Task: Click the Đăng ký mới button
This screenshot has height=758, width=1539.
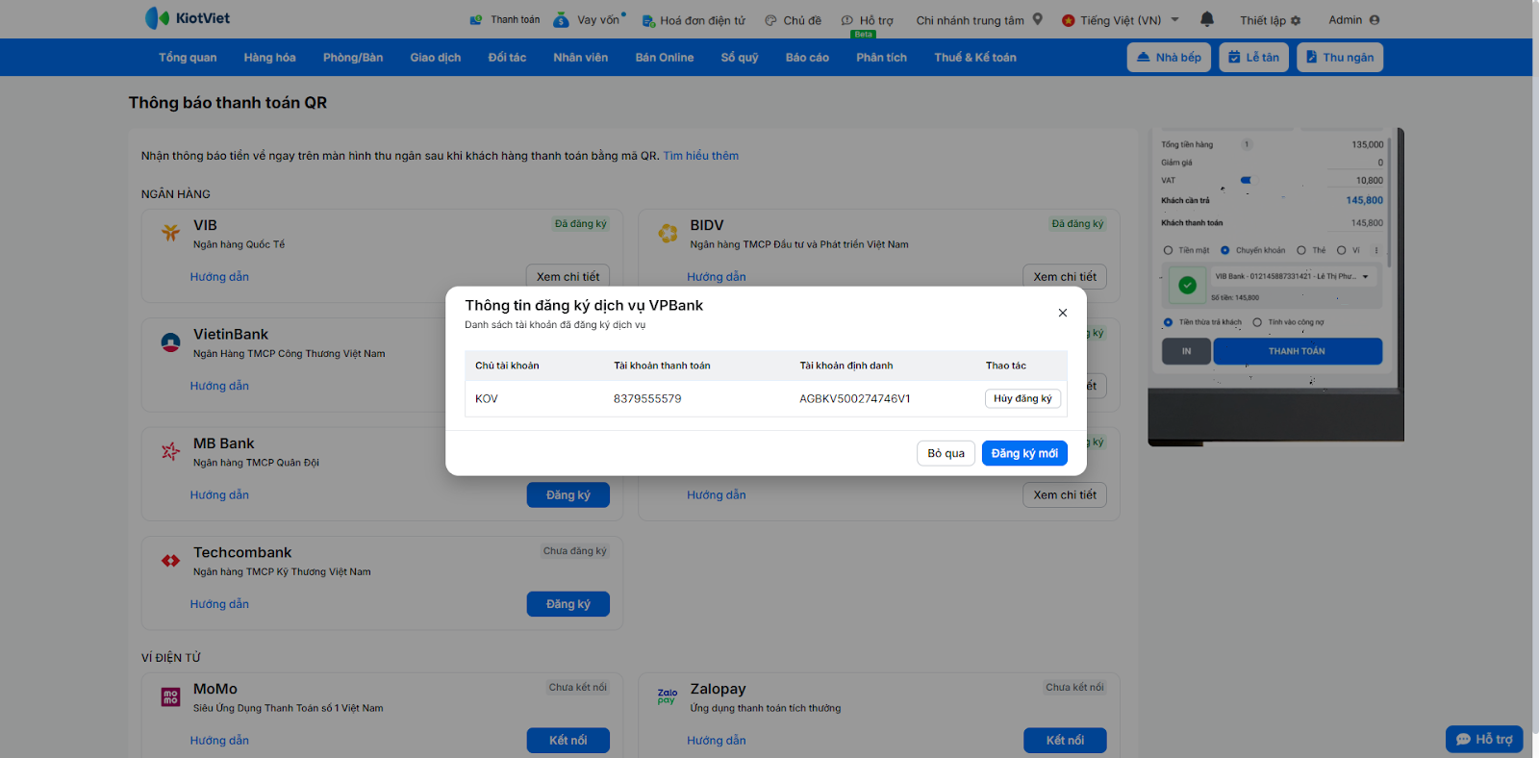Action: tap(1024, 453)
